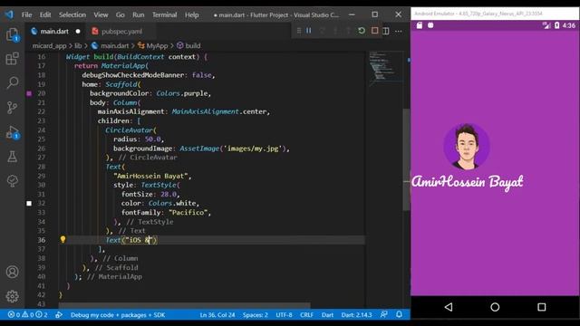Image resolution: width=580 pixels, height=326 pixels.
Task: Click the purple color swatch on line 20
Action: pyautogui.click(x=29, y=93)
